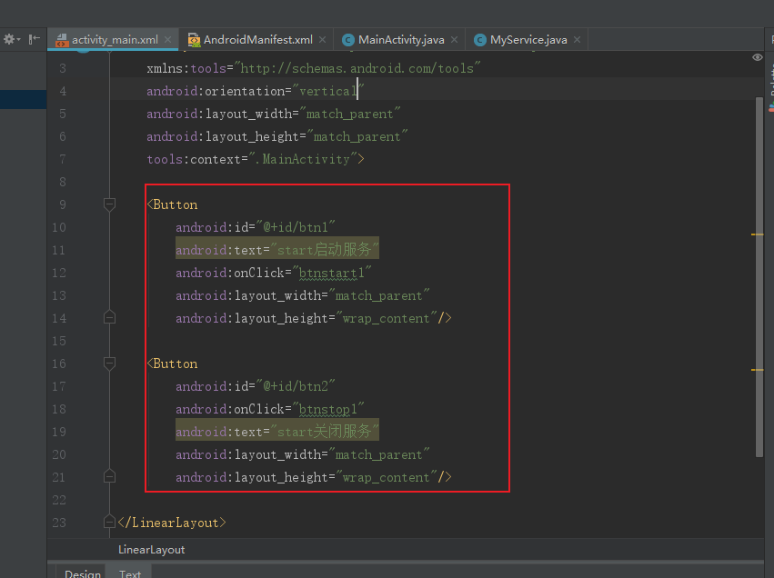Collapse the second Button tag at line 16
The image size is (774, 578).
(109, 364)
